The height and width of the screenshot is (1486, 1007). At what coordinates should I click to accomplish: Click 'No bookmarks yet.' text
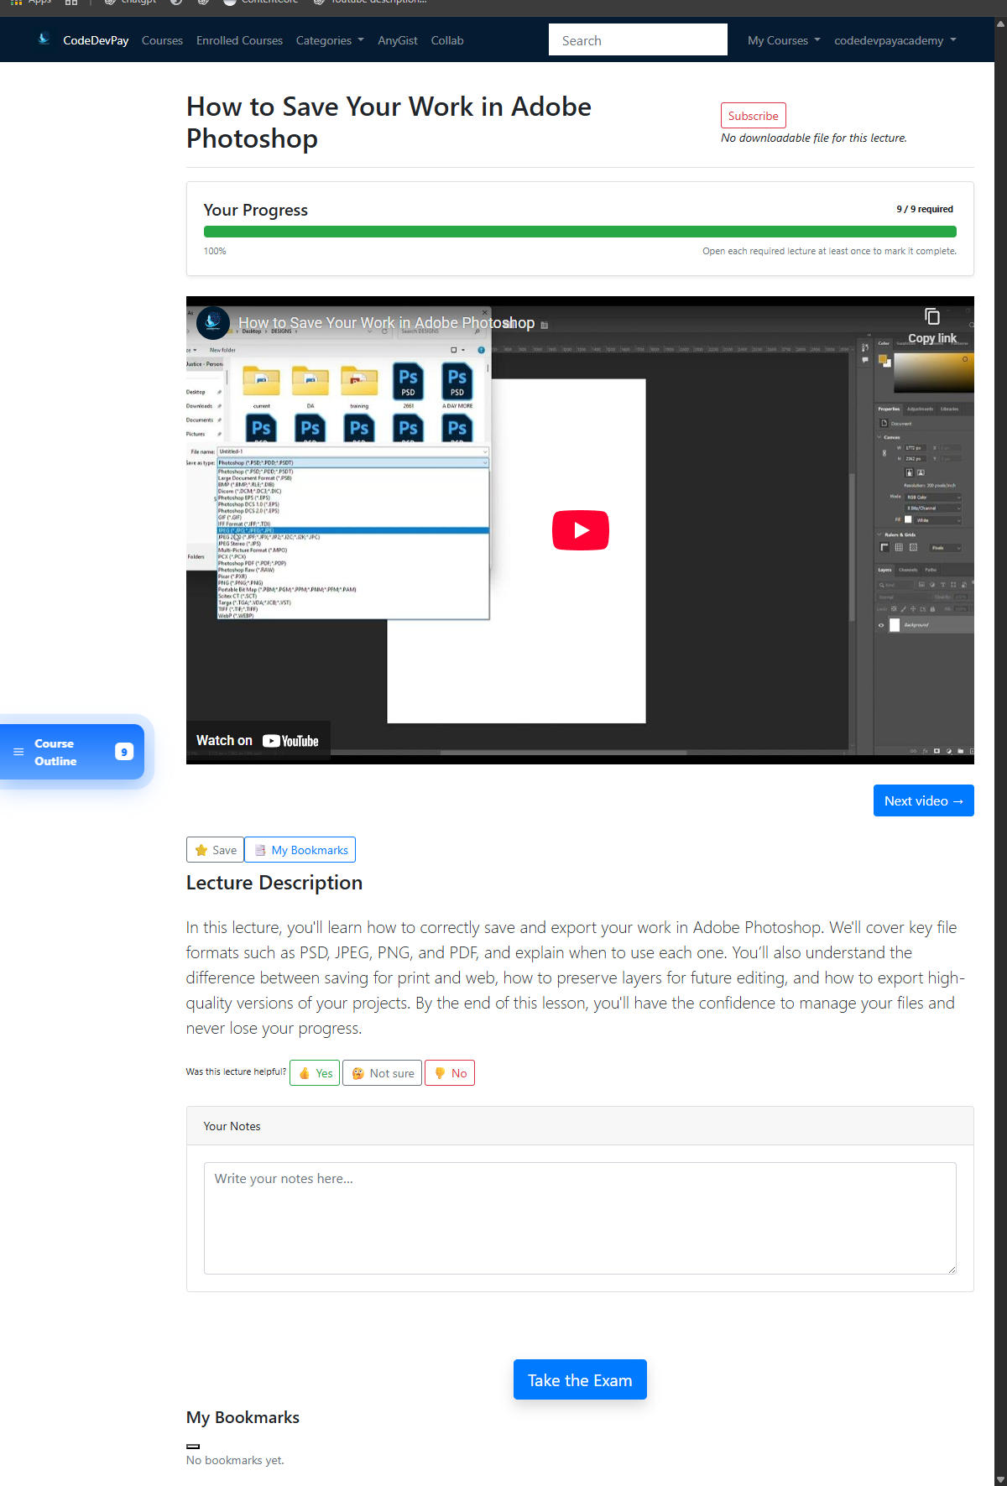coord(235,1460)
